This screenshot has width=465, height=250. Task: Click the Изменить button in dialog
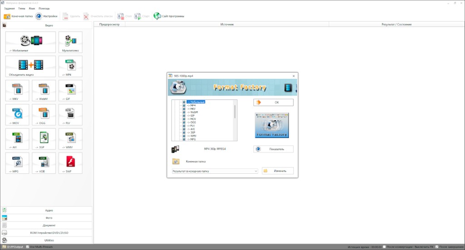pos(277,171)
